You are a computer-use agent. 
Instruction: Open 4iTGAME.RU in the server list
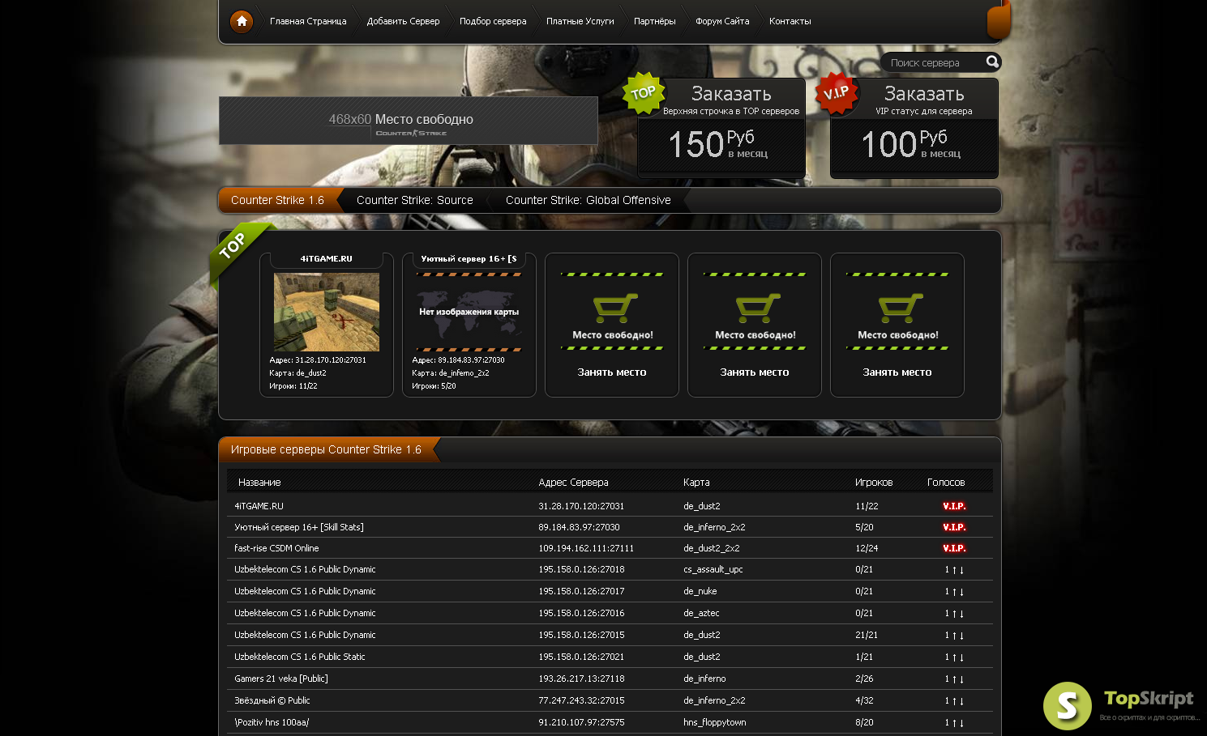(259, 506)
